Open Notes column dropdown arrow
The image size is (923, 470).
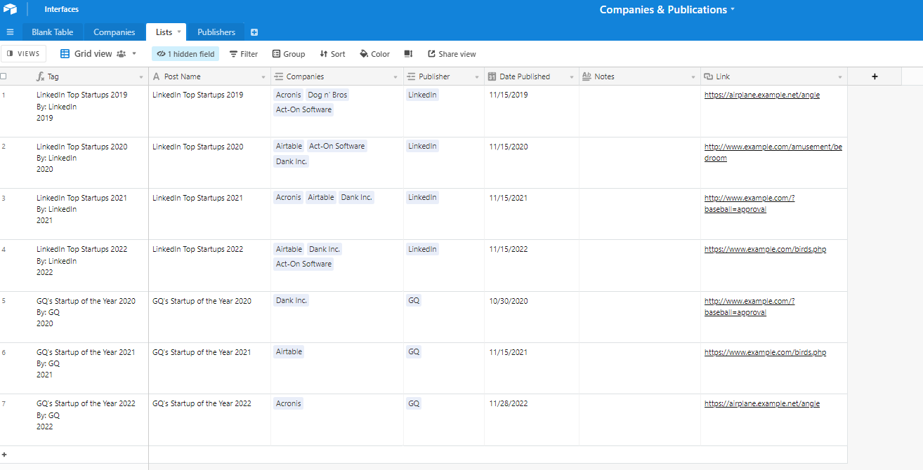click(693, 77)
